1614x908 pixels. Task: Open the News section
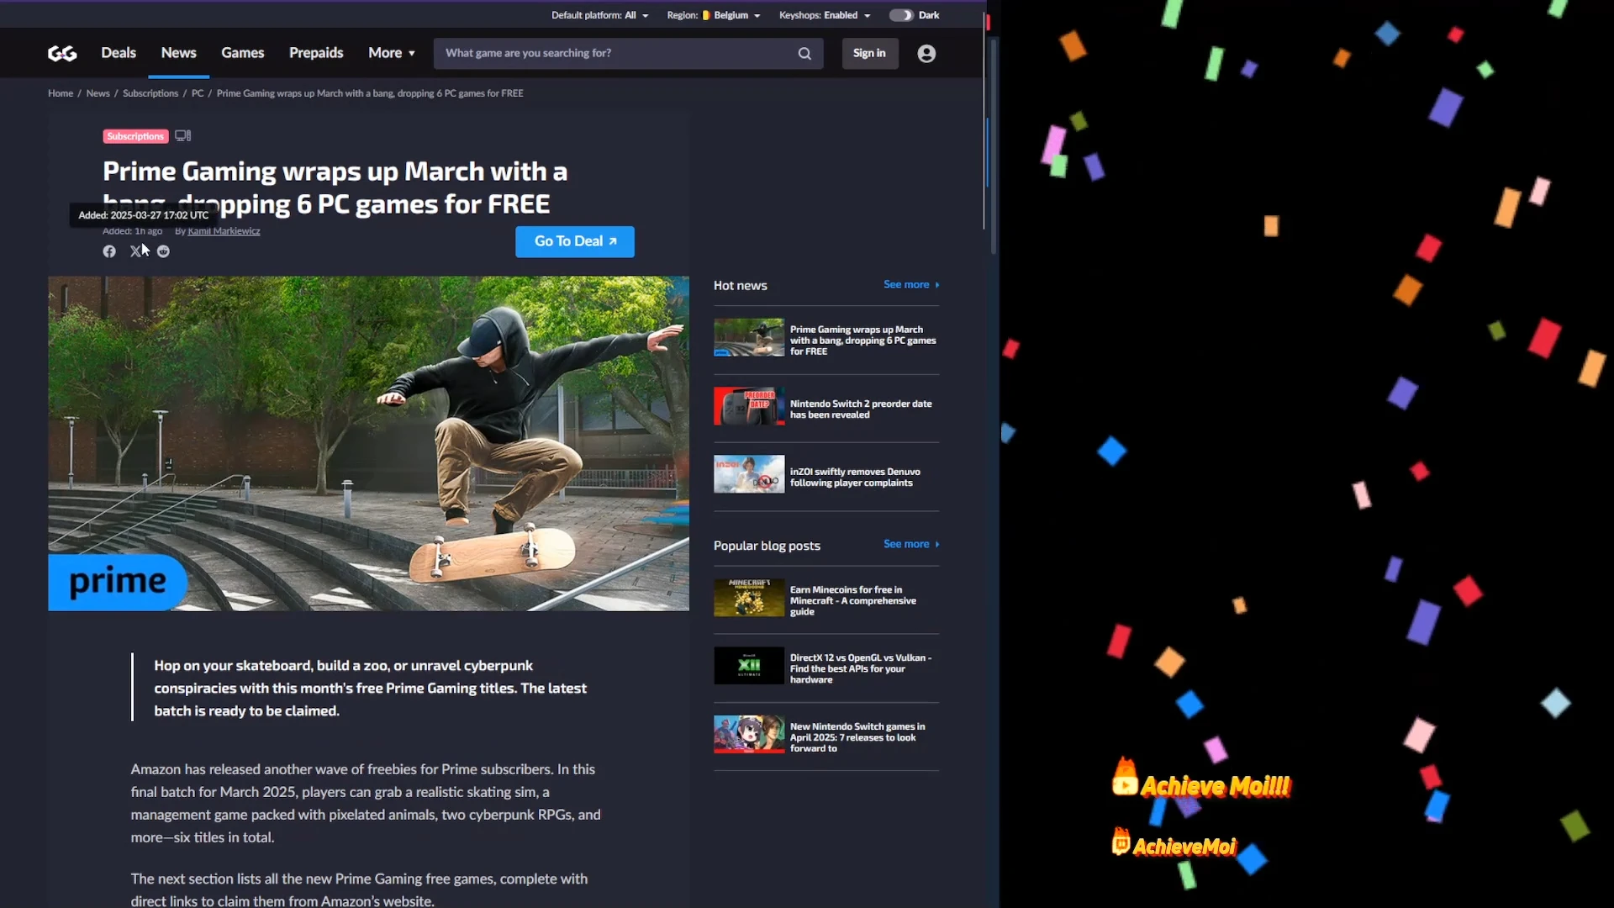tap(179, 53)
